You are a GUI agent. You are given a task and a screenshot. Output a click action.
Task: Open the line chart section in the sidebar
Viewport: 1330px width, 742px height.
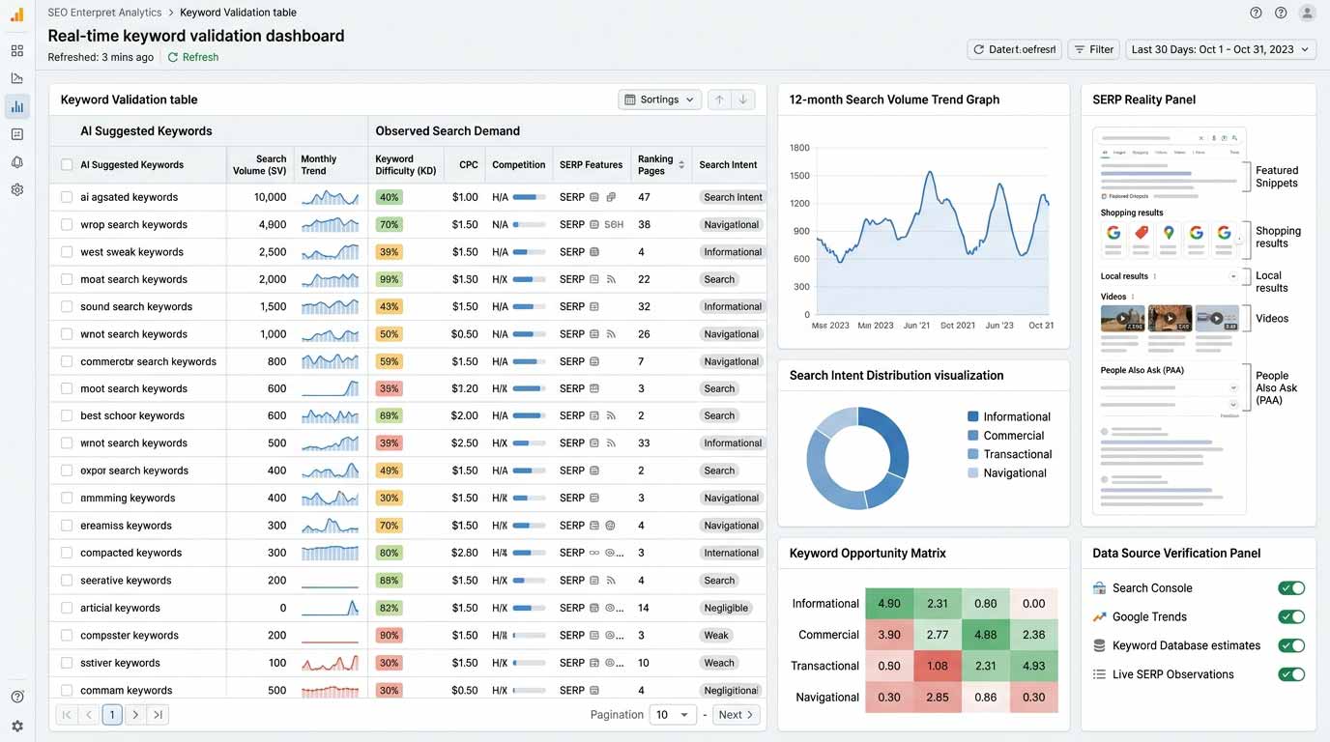tap(17, 78)
